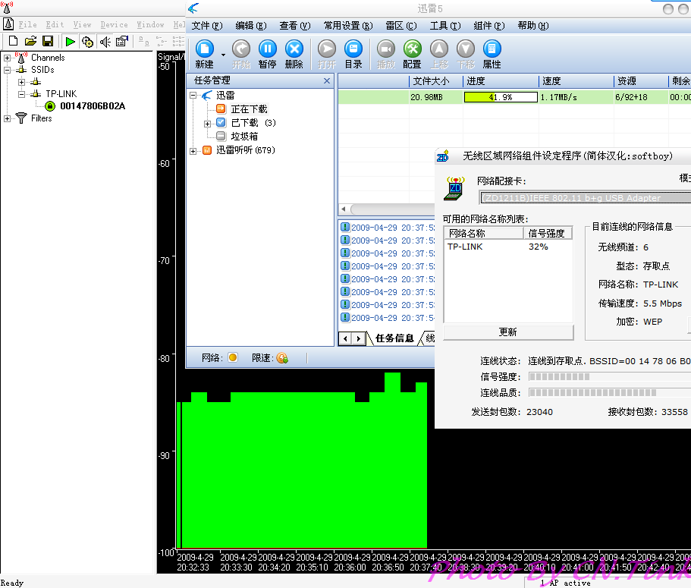Image resolution: width=691 pixels, height=588 pixels.
Task: Select the 00147806B02A access point
Action: coord(93,105)
